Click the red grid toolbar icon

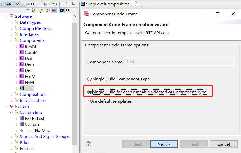pos(54,10)
